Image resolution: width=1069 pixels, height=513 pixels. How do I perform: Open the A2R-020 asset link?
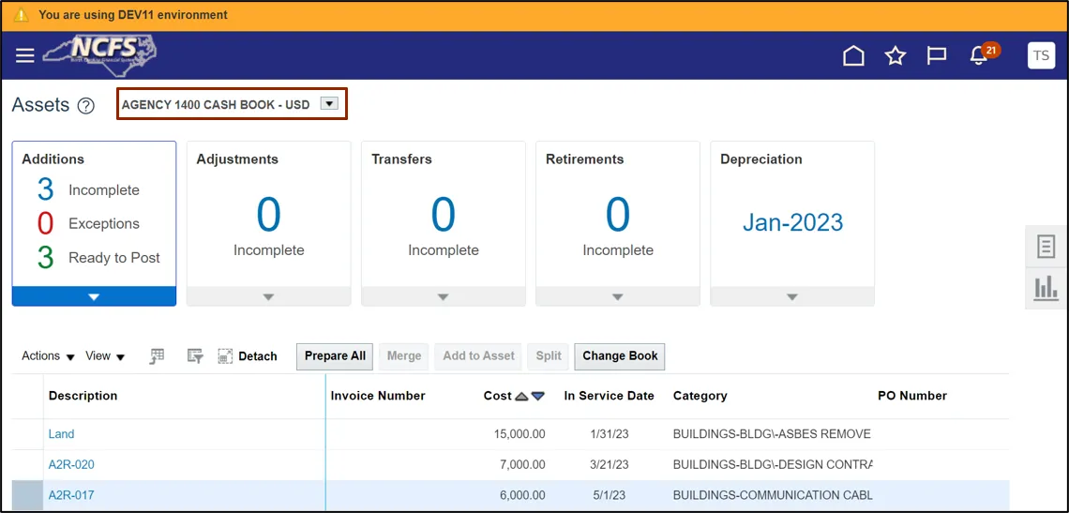click(71, 464)
